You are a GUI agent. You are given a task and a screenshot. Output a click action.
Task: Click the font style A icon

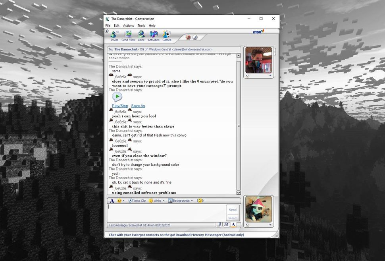112,201
